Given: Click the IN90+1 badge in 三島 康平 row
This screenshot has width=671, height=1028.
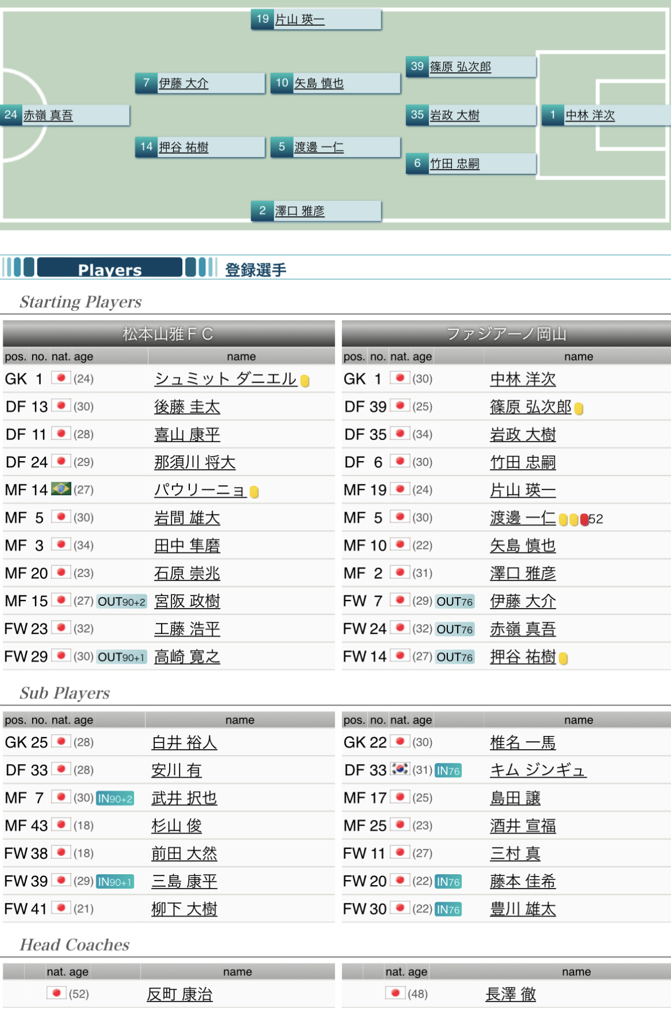Looking at the screenshot, I should coord(115,881).
